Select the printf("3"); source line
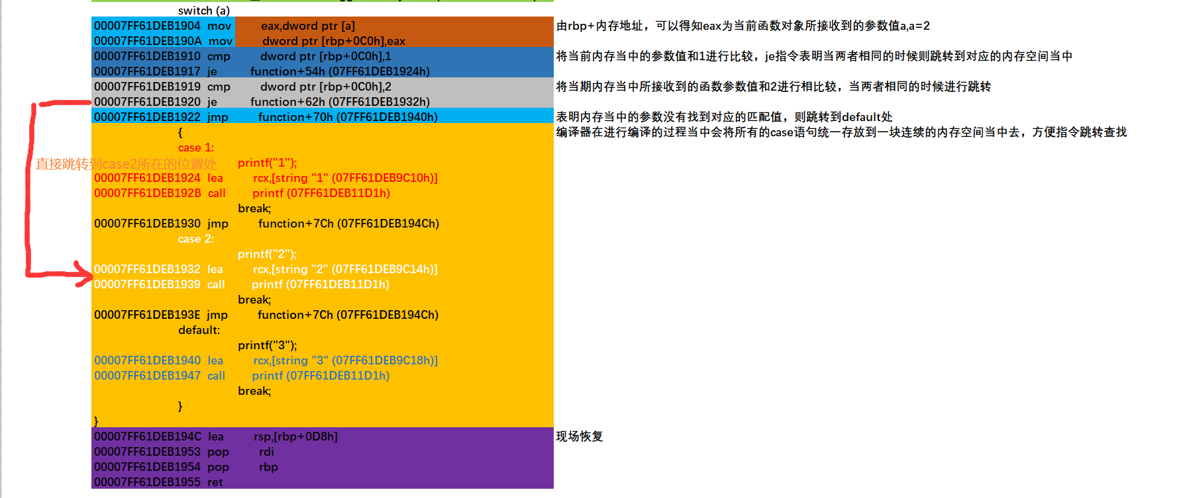Viewport: 1181px width, 498px height. tap(268, 345)
